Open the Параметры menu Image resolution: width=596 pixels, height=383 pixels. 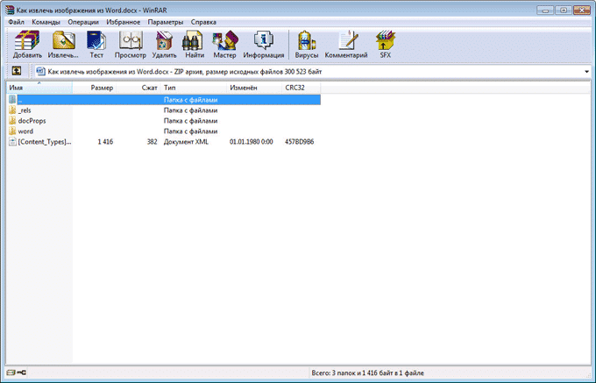[166, 22]
